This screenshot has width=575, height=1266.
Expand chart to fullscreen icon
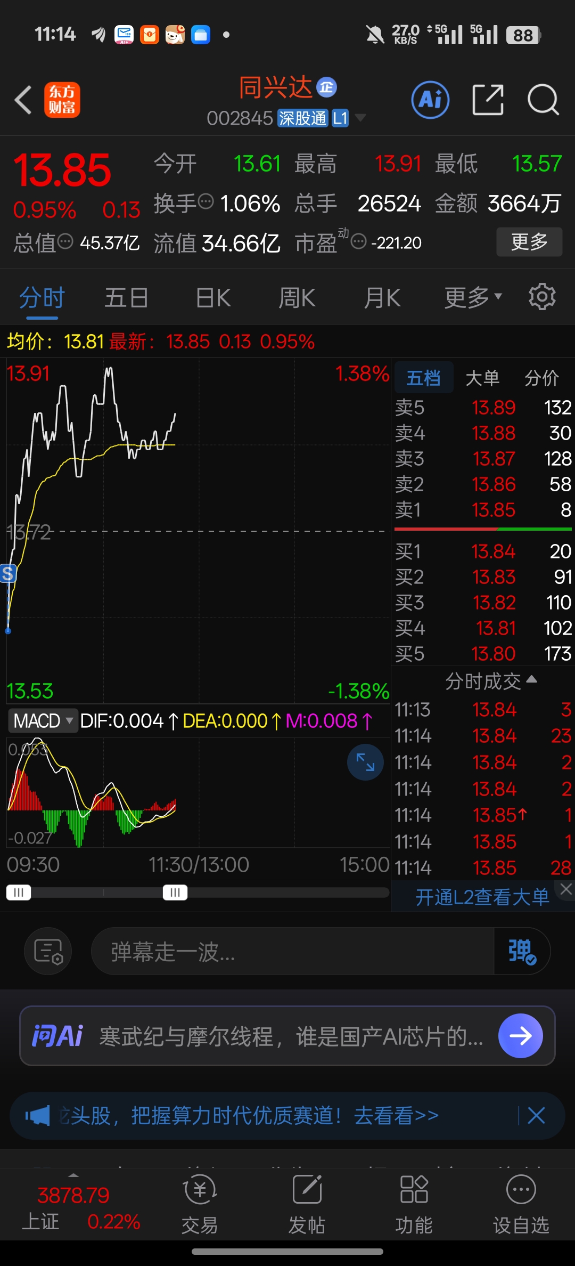pyautogui.click(x=365, y=762)
